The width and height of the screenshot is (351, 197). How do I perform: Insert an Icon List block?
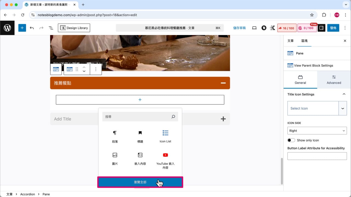(165, 136)
